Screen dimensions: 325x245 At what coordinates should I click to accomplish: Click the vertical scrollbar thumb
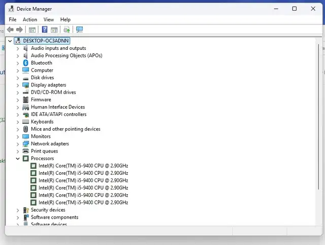point(318,116)
